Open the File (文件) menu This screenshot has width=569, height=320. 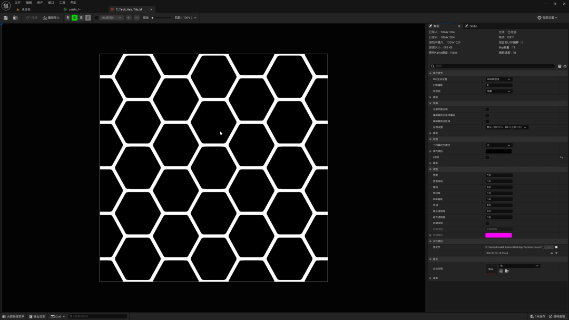[x=17, y=3]
